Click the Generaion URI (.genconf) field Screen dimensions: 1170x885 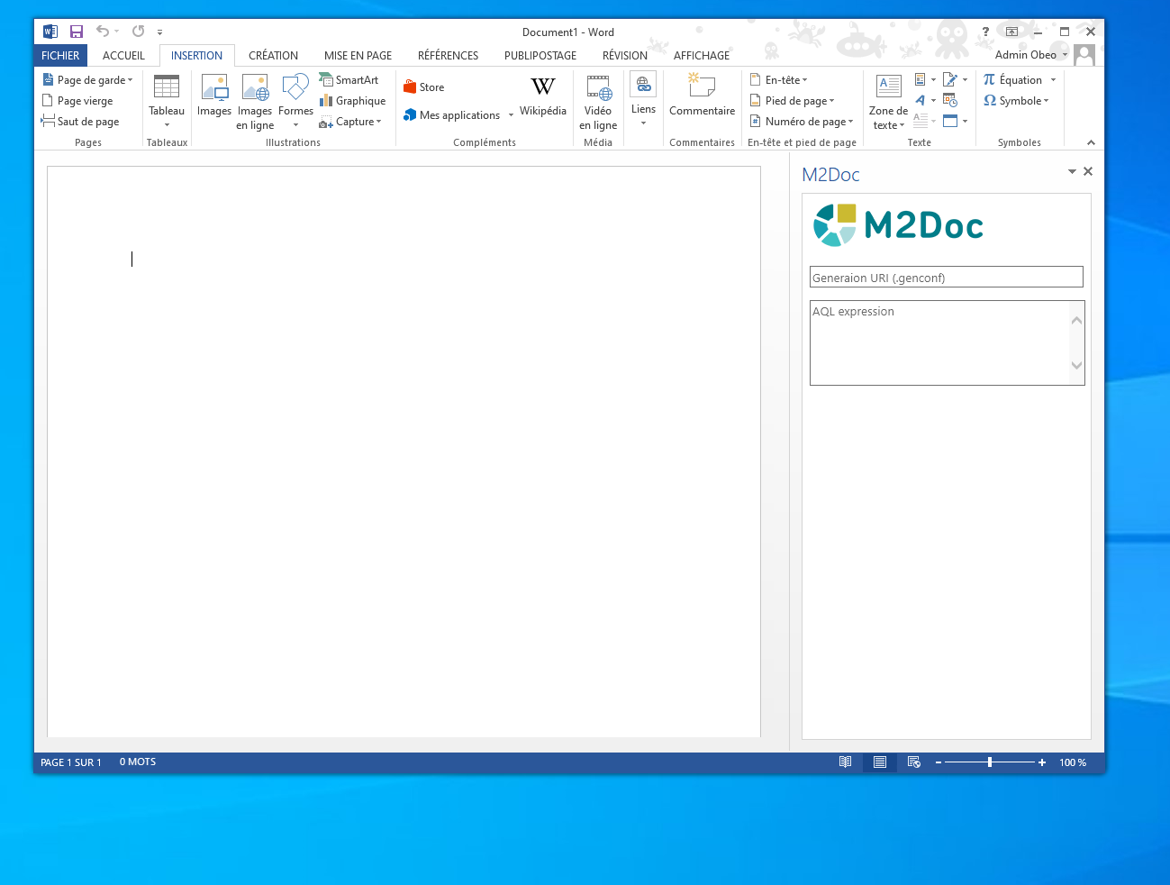pyautogui.click(x=947, y=277)
